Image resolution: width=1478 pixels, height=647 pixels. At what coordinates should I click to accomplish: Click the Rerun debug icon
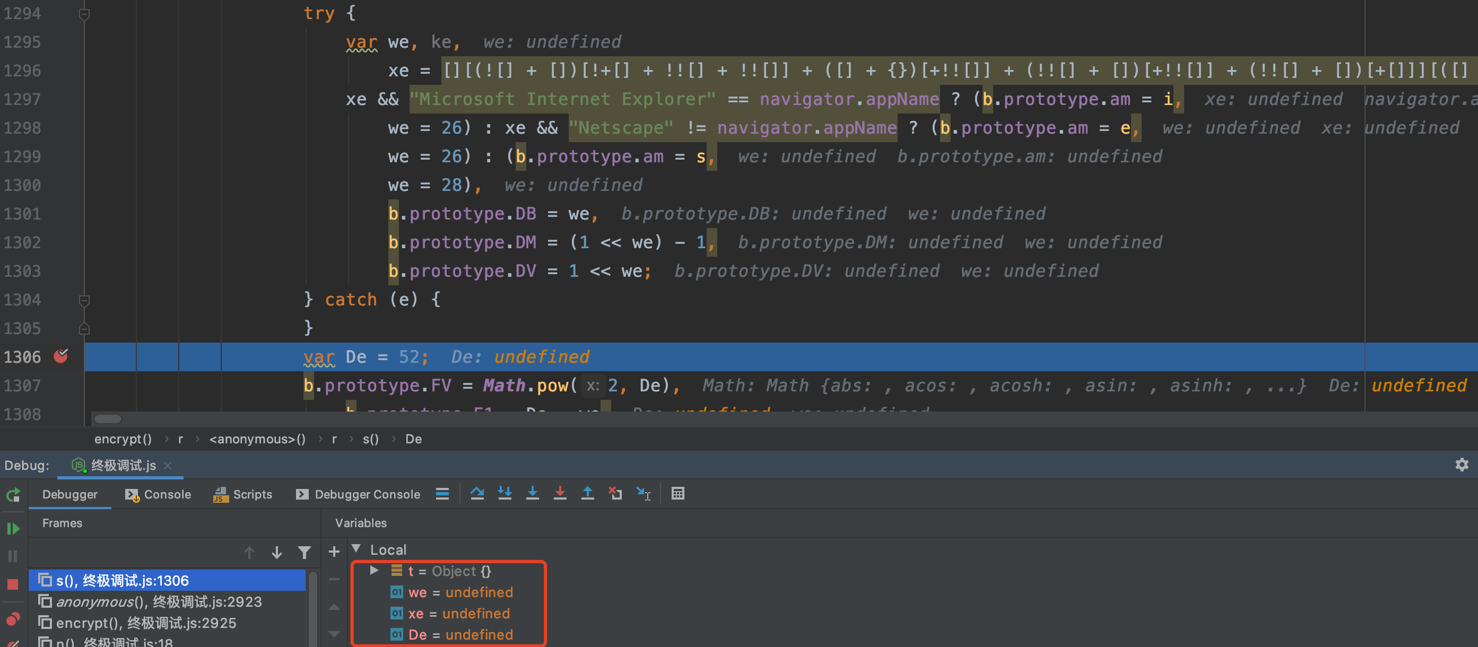(x=13, y=494)
